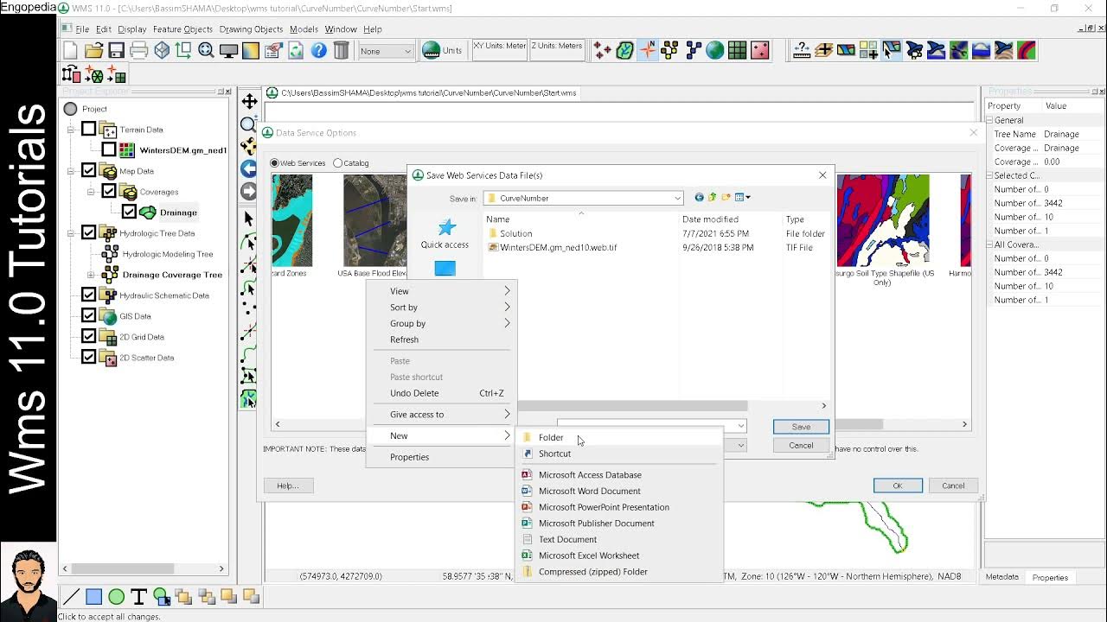Select the arrow pointer tool in vertical toolbar
This screenshot has width=1107, height=622.
click(x=249, y=219)
